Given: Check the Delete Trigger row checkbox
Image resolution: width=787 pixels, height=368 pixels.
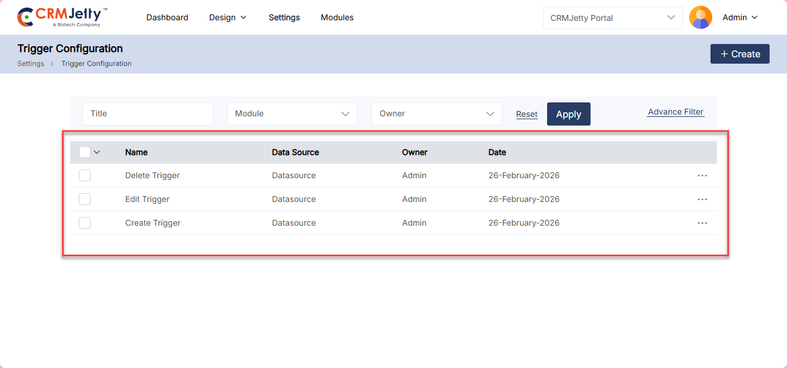Looking at the screenshot, I should click(x=85, y=175).
